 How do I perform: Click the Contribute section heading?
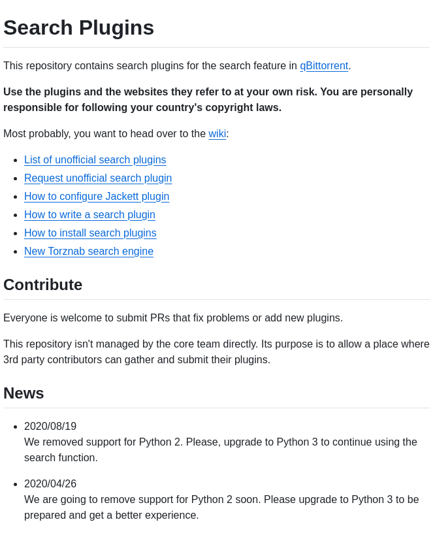43,285
